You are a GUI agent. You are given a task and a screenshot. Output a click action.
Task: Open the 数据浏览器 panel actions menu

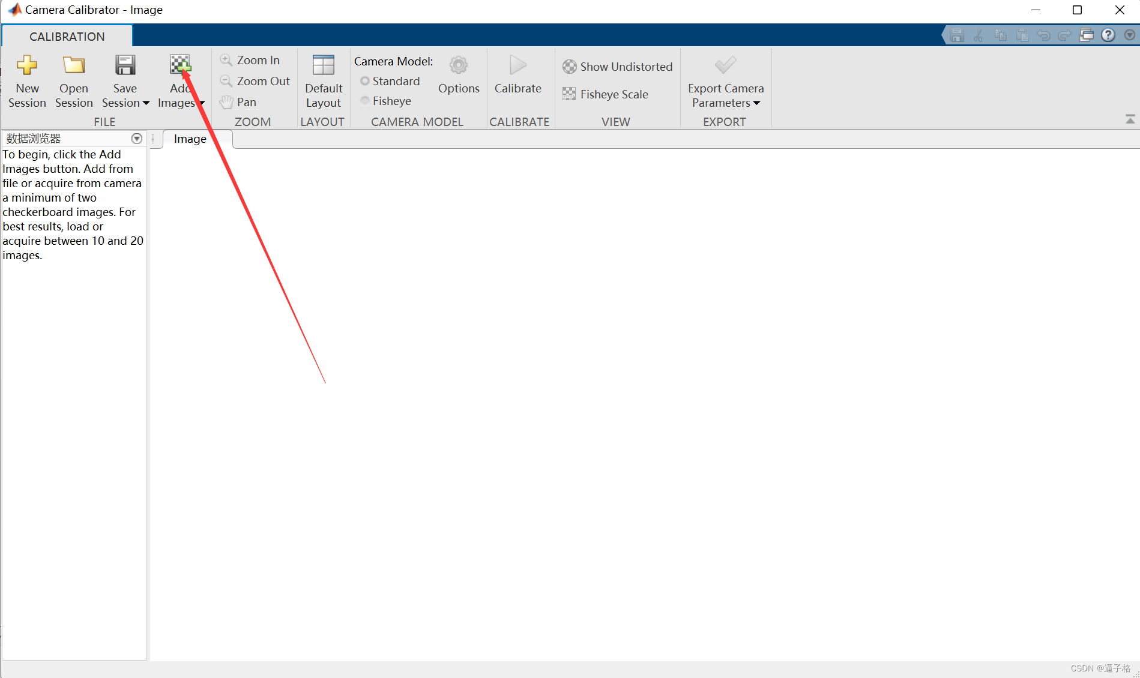pyautogui.click(x=137, y=139)
